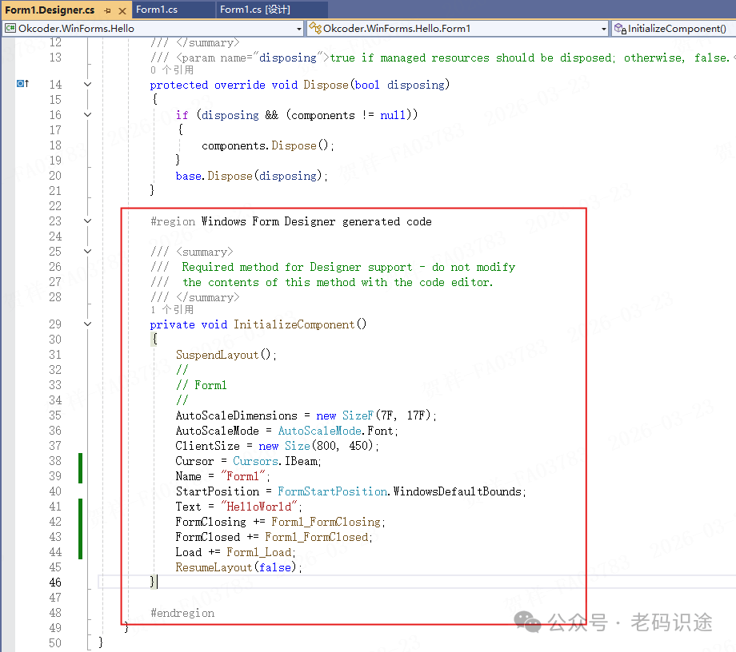Open the Okcoder.WinForms.Hello.Form1 type dropdown arrow
Image resolution: width=736 pixels, height=652 pixels.
pyautogui.click(x=604, y=29)
